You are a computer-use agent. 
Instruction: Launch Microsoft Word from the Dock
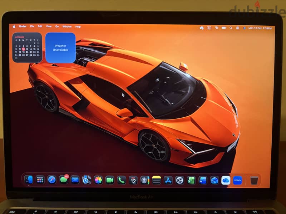(x=203, y=180)
